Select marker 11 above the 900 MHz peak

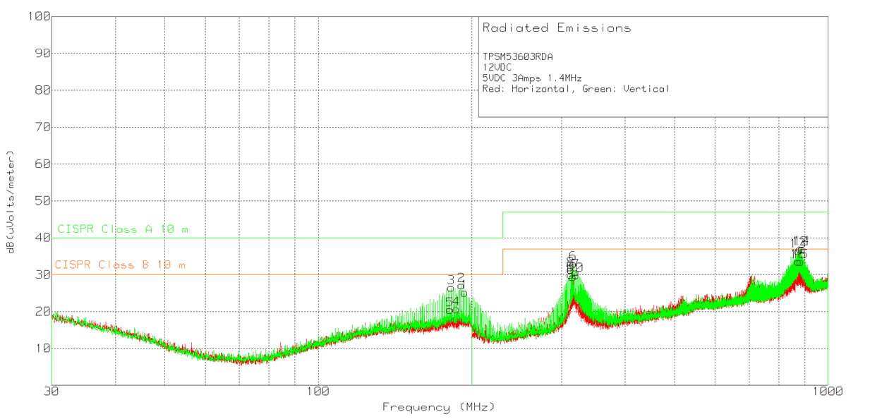coord(795,240)
